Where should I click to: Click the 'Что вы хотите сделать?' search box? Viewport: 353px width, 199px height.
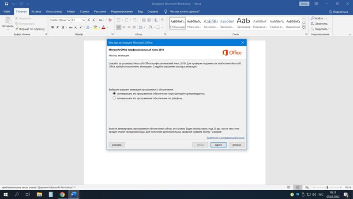(184, 11)
